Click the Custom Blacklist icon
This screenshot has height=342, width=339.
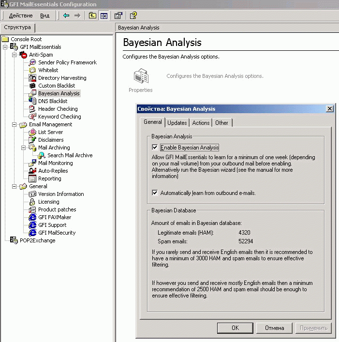tap(32, 86)
